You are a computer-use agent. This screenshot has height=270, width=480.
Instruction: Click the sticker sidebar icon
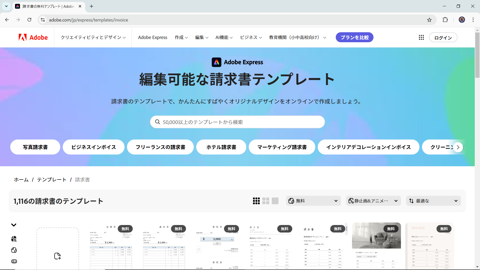click(14, 250)
